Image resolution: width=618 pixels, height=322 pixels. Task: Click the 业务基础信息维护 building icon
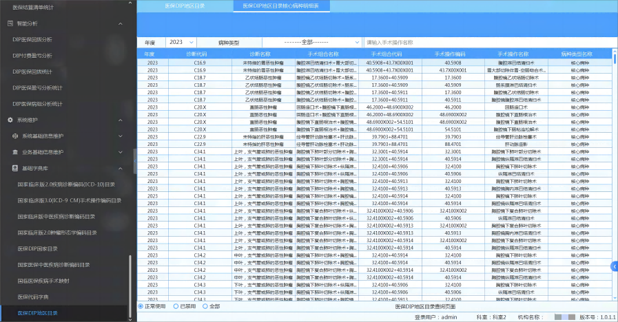15,152
